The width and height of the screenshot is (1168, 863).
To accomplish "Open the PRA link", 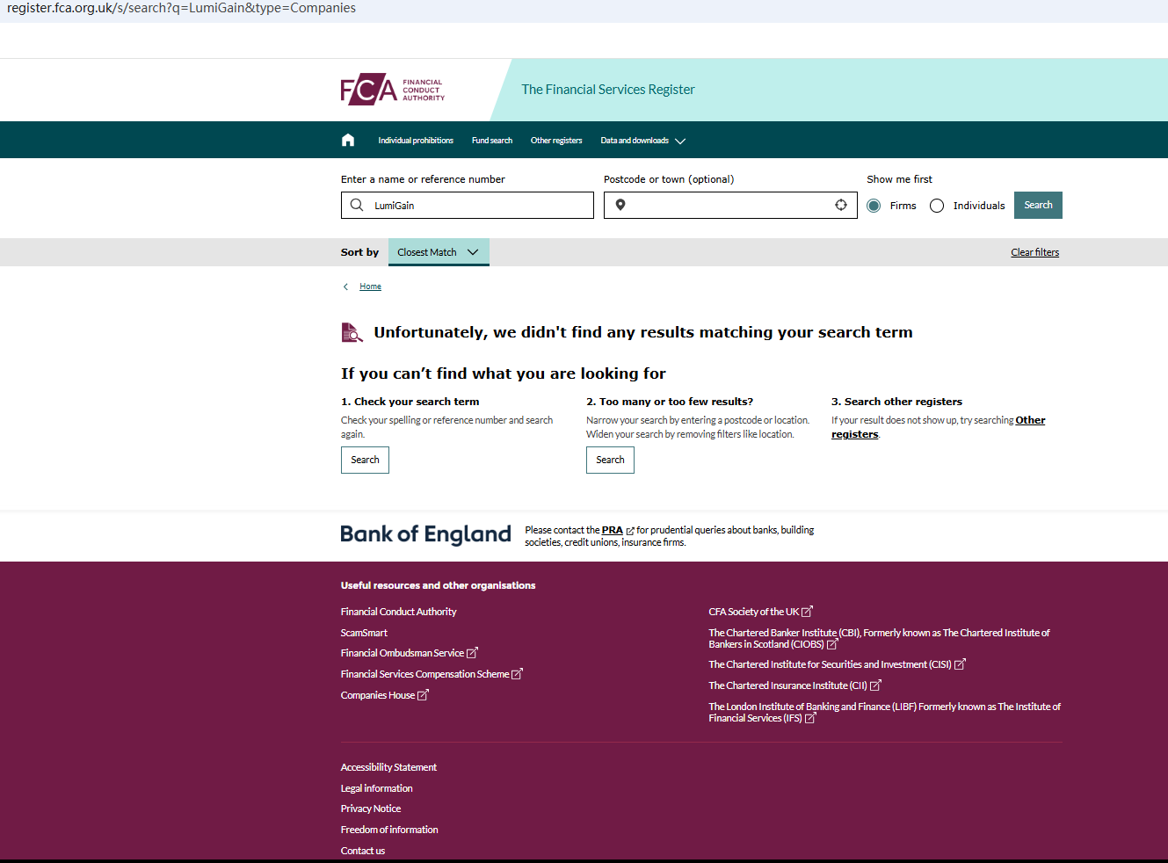I will pos(613,531).
